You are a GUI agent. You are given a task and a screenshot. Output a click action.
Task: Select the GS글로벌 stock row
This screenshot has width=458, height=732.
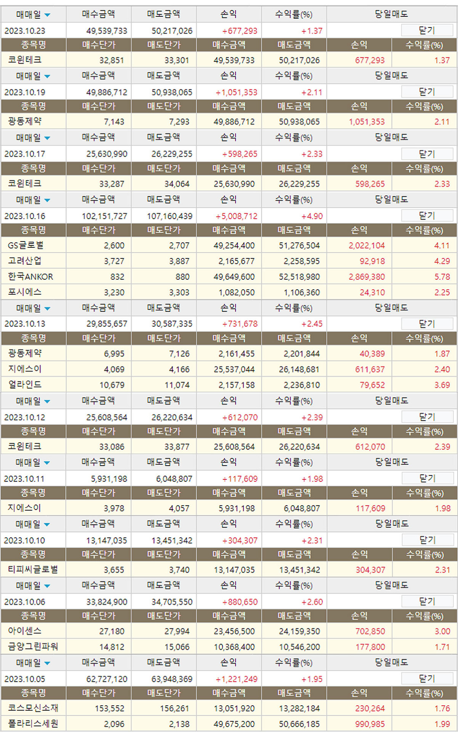26,245
